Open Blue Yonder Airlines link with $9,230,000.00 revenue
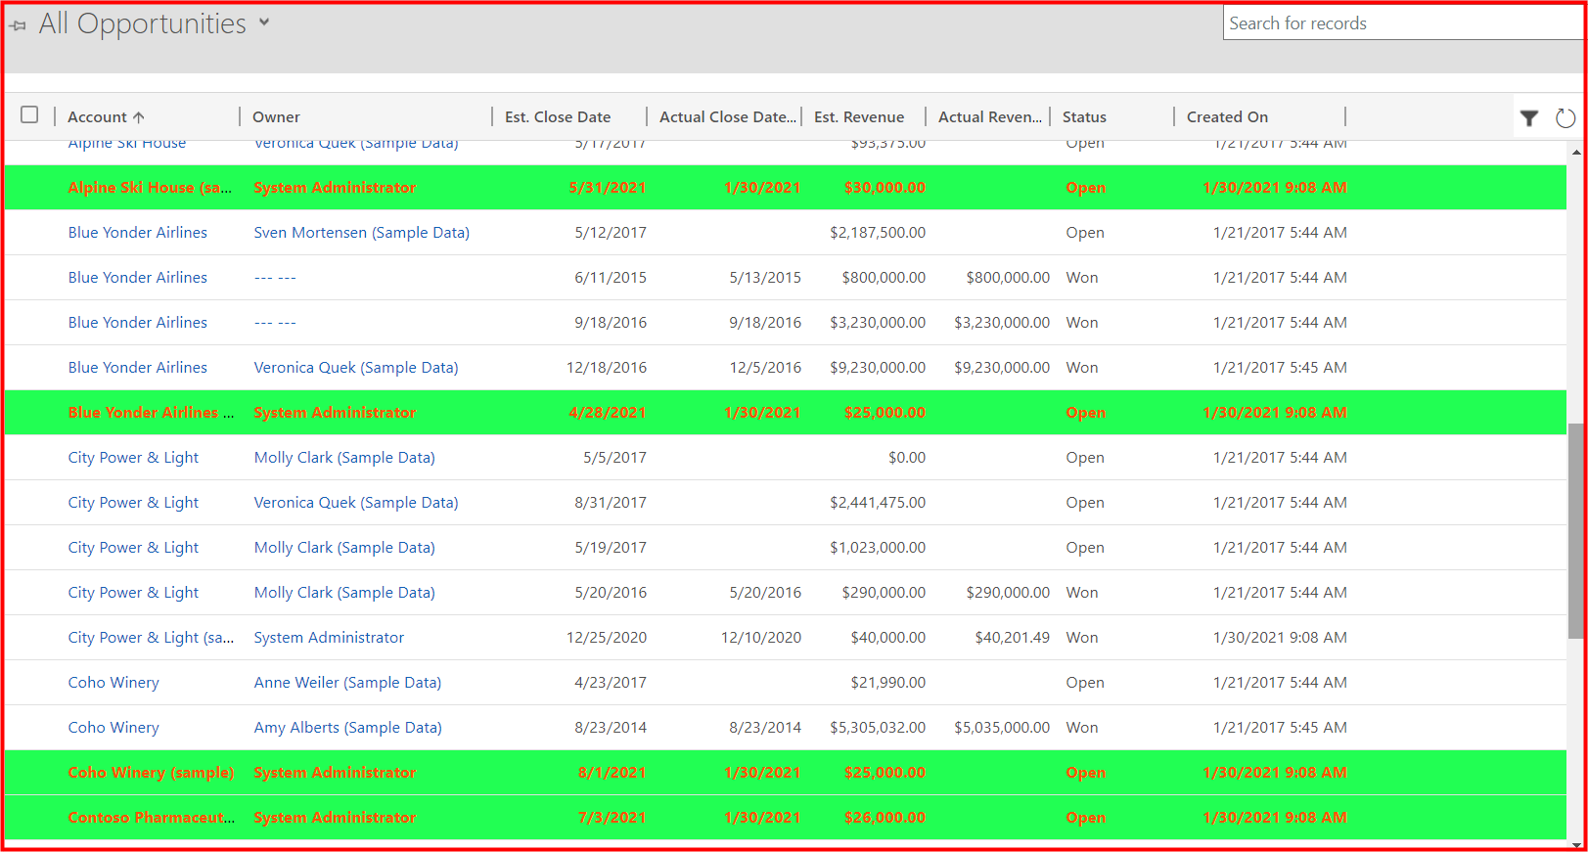 pyautogui.click(x=138, y=367)
